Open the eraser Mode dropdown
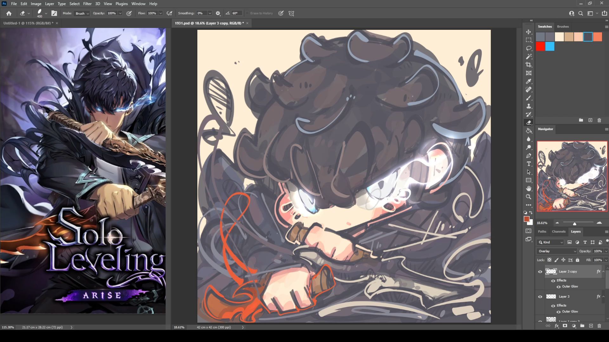 pos(82,13)
